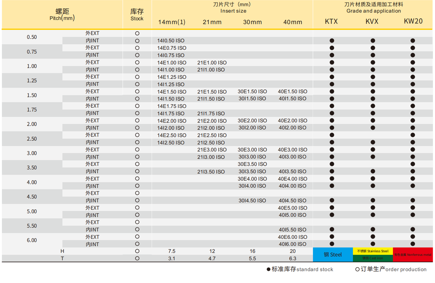
Task: Click the blue Steel color block
Action: 333,255
